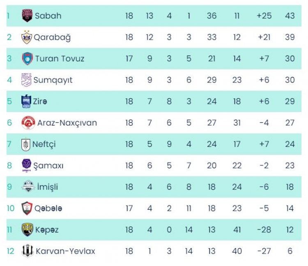
Task: Click the Şamaxı purple lion logo
Action: (27, 165)
